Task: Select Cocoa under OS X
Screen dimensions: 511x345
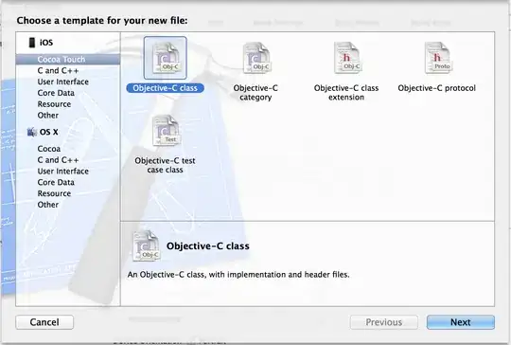Action: 49,149
